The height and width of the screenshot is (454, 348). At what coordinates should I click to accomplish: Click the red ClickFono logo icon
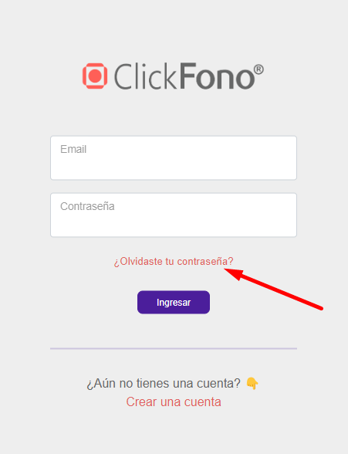pyautogui.click(x=95, y=76)
